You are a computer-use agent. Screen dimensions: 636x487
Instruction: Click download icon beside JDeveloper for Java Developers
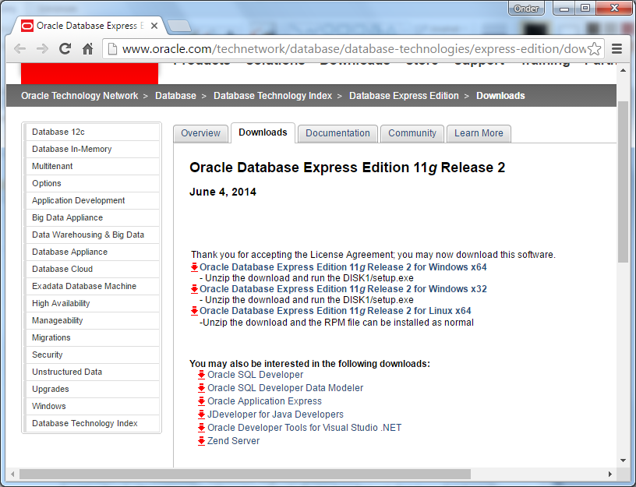point(201,415)
